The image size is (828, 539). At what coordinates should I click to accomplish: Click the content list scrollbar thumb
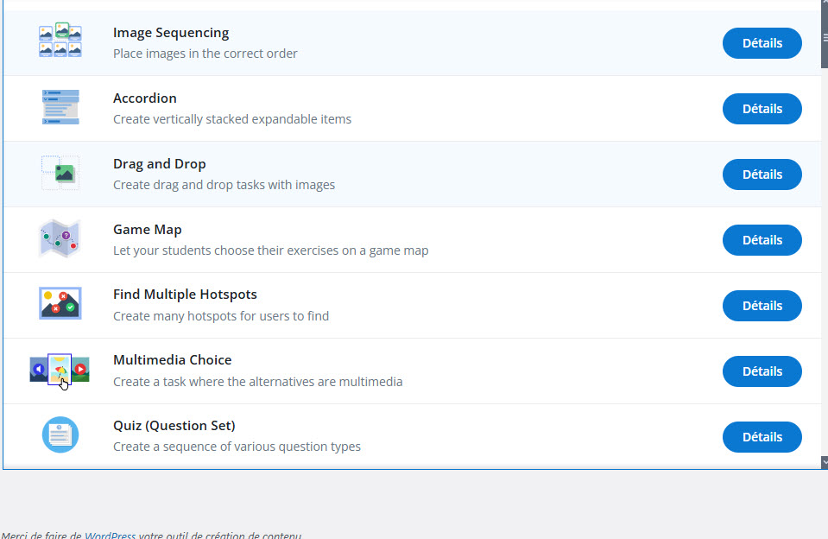pyautogui.click(x=824, y=35)
